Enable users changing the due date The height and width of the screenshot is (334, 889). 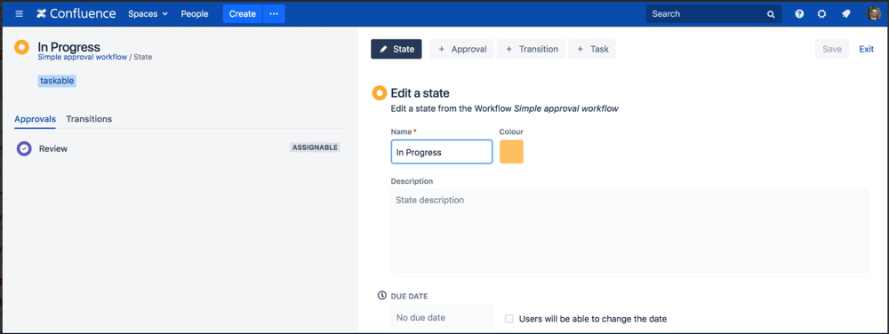pyautogui.click(x=509, y=319)
